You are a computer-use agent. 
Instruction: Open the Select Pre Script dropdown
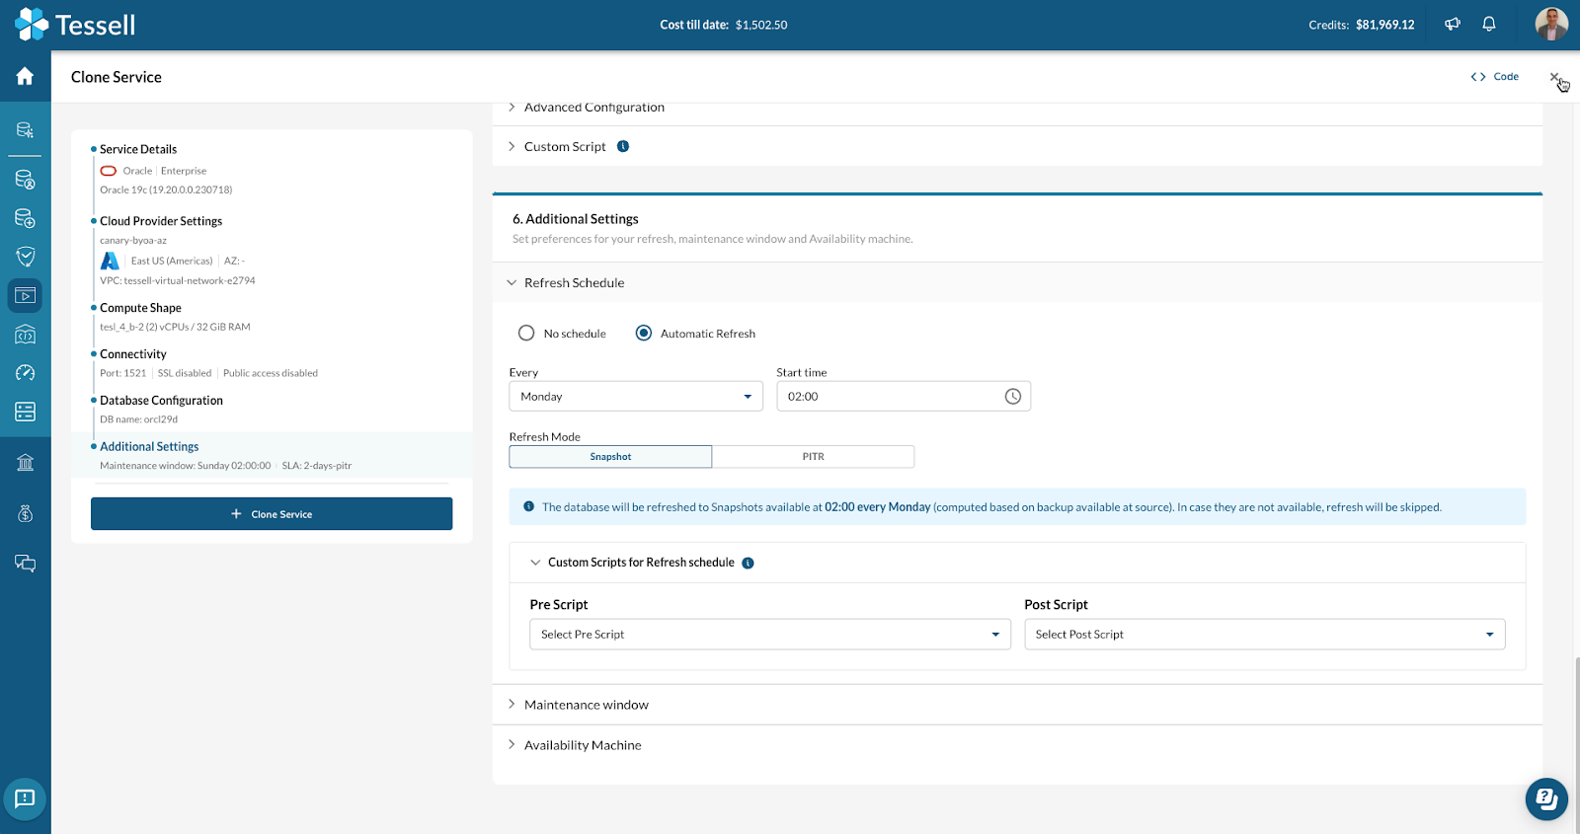coord(770,635)
